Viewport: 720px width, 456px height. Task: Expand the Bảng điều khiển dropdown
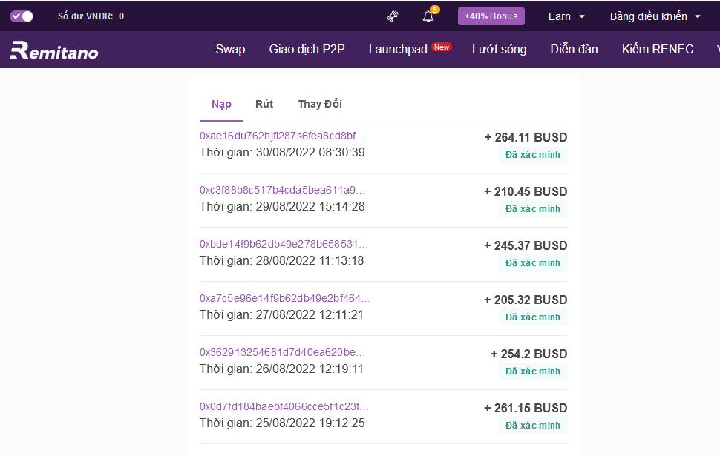pyautogui.click(x=655, y=16)
